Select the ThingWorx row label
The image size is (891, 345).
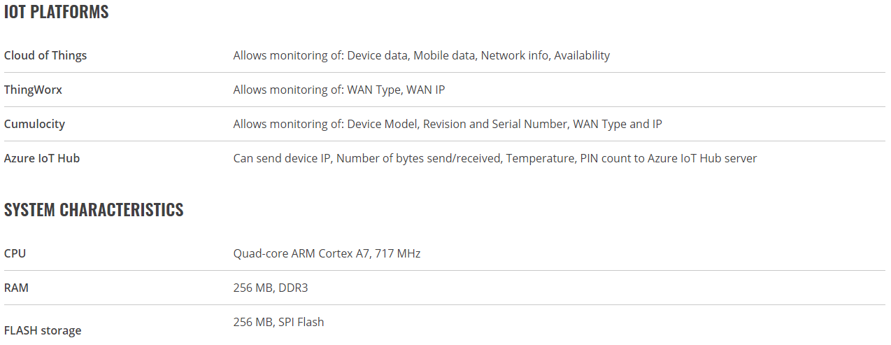click(33, 90)
